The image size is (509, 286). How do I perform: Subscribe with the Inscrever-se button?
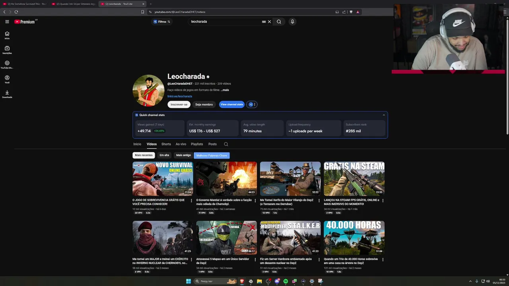179,104
